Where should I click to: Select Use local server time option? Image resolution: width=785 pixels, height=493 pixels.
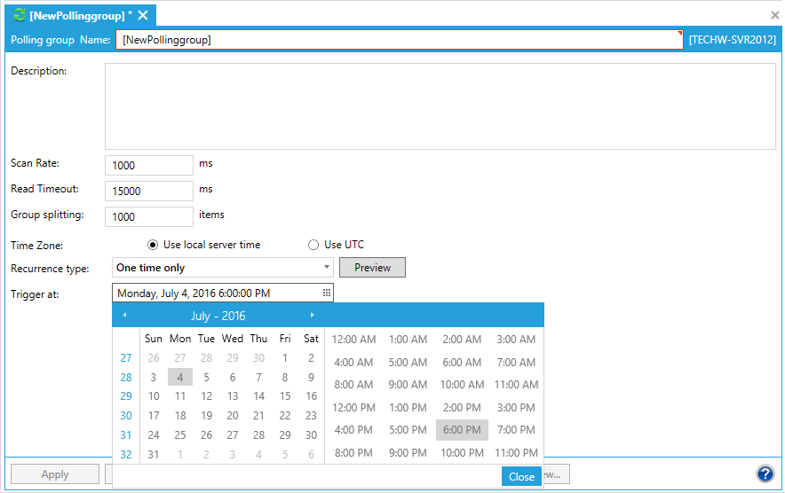pyautogui.click(x=153, y=245)
